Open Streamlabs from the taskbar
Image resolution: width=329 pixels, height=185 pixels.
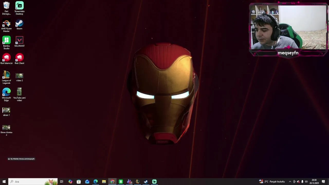click(x=154, y=182)
